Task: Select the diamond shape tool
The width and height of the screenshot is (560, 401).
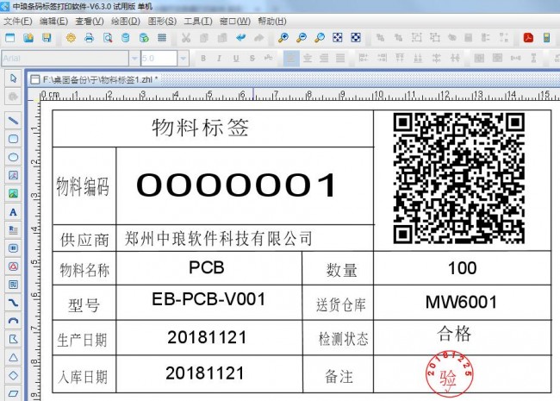Action: click(x=13, y=375)
